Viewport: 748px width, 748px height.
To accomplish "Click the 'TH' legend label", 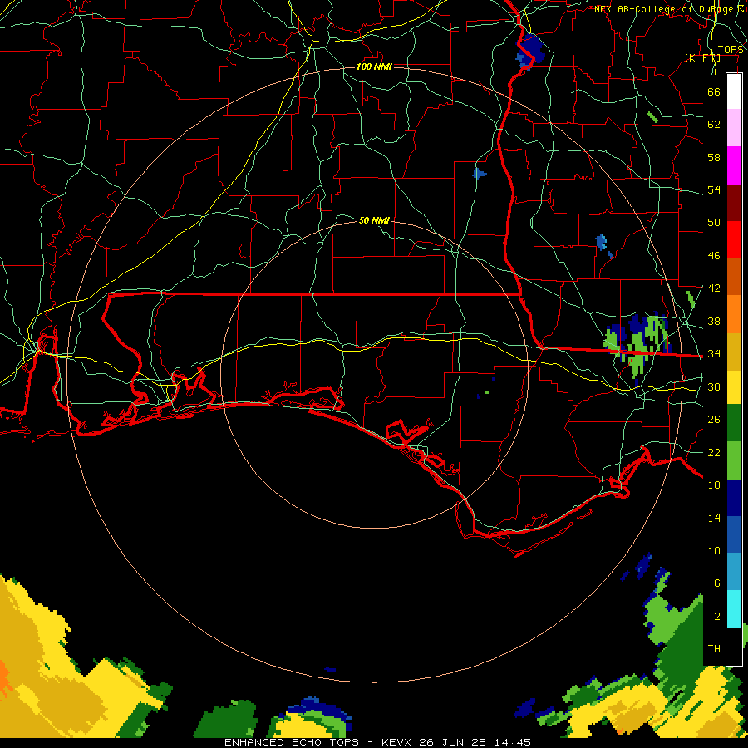I will pos(714,649).
